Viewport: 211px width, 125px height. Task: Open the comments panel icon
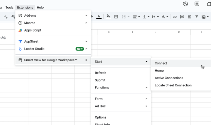tap(197, 4)
